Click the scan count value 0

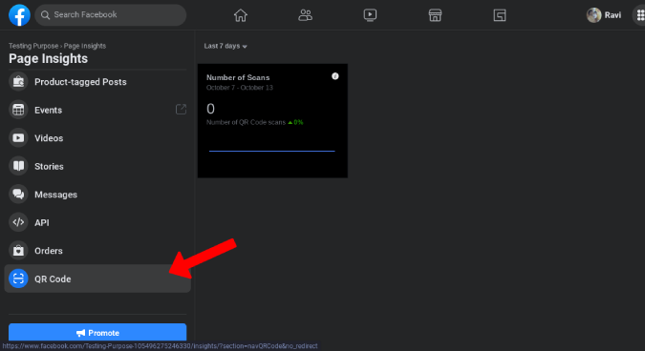(210, 109)
